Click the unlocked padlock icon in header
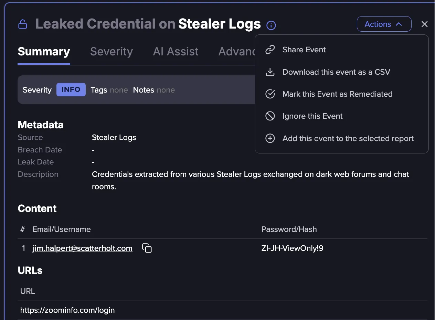 point(23,24)
